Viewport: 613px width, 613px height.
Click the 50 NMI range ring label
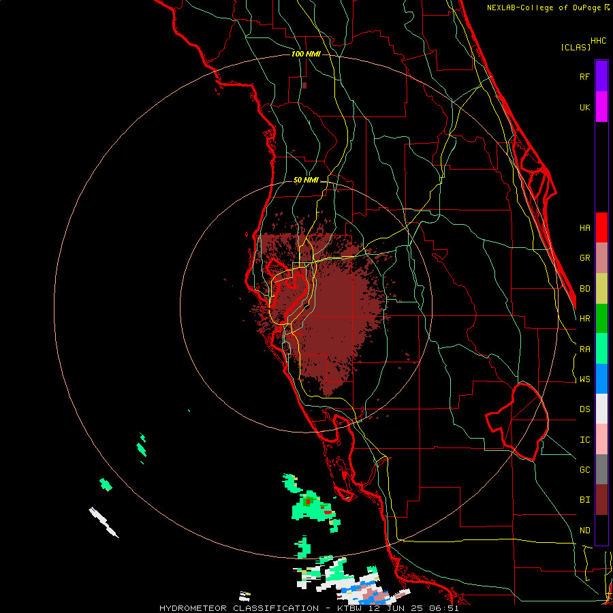[306, 180]
